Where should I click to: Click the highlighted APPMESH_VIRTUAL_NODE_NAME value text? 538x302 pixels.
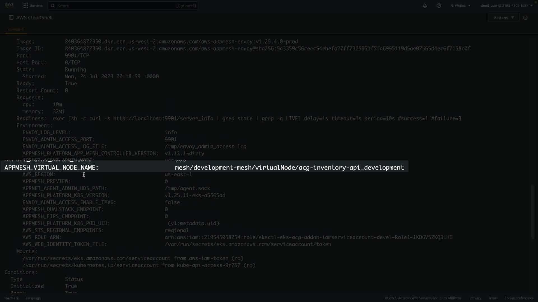coord(289,167)
